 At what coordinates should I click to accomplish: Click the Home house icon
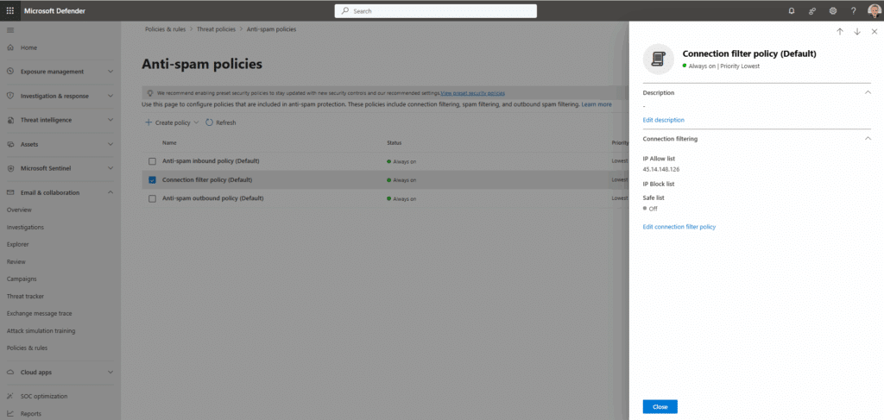point(10,47)
